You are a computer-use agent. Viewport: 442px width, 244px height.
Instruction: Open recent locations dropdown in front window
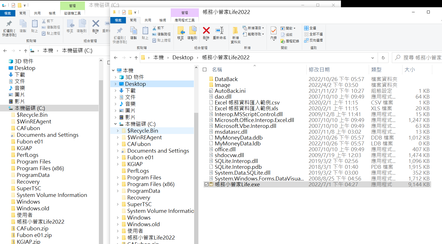click(130, 58)
